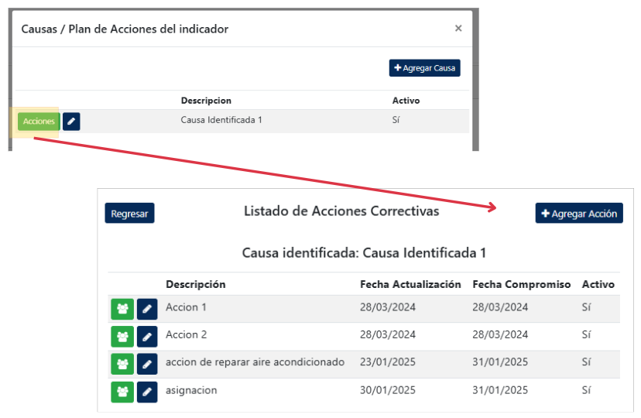Viewport: 641px width, 418px height.
Task: Edit Accion 1 using the pencil icon
Action: point(147,309)
